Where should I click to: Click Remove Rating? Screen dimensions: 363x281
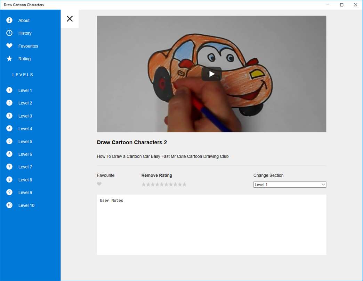tap(156, 175)
